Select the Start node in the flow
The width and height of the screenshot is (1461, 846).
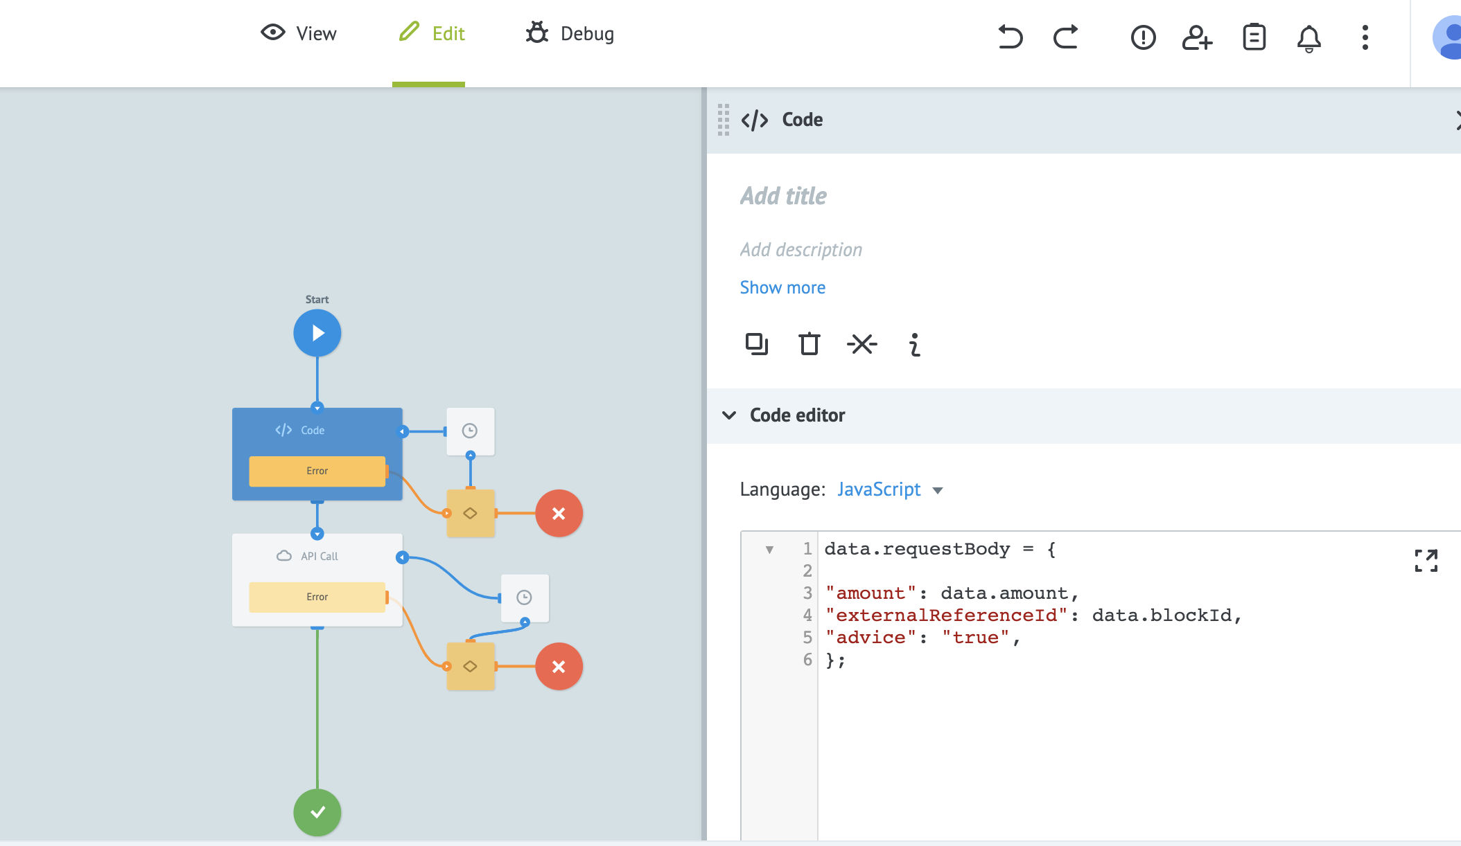tap(317, 332)
